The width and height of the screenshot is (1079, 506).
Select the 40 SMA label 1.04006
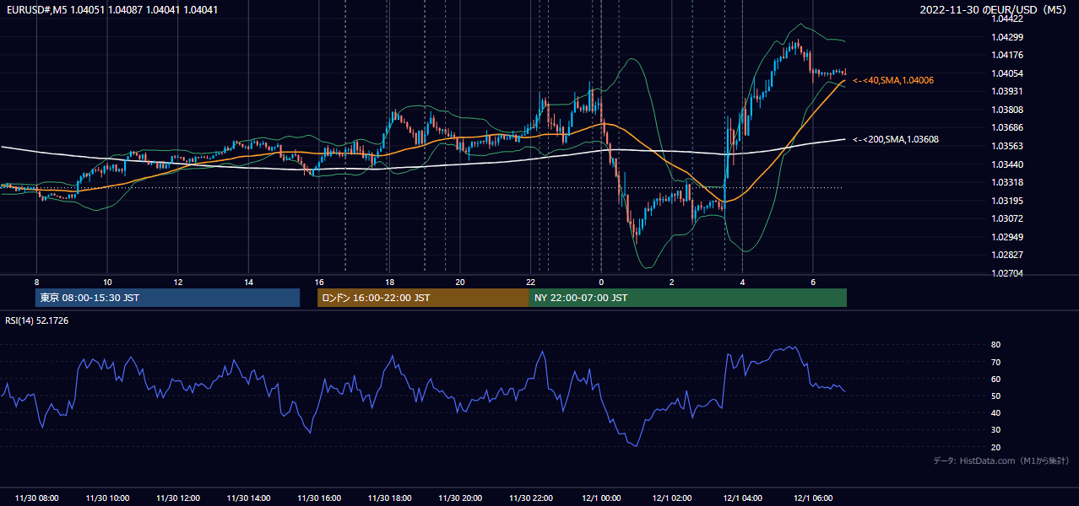[893, 80]
